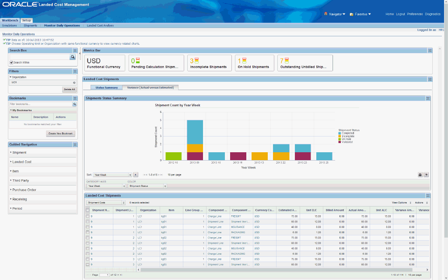Collapse the Guided Navigation panel icon
This screenshot has width=448, height=280.
(75, 144)
